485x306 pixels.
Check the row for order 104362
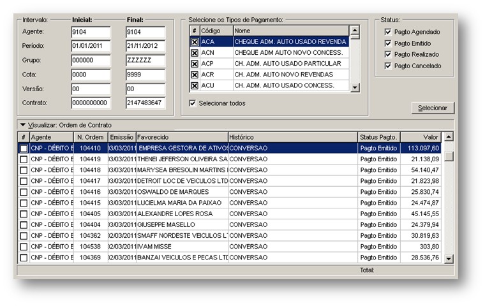coord(24,236)
